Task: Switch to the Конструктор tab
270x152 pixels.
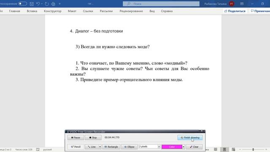Action: click(52, 11)
